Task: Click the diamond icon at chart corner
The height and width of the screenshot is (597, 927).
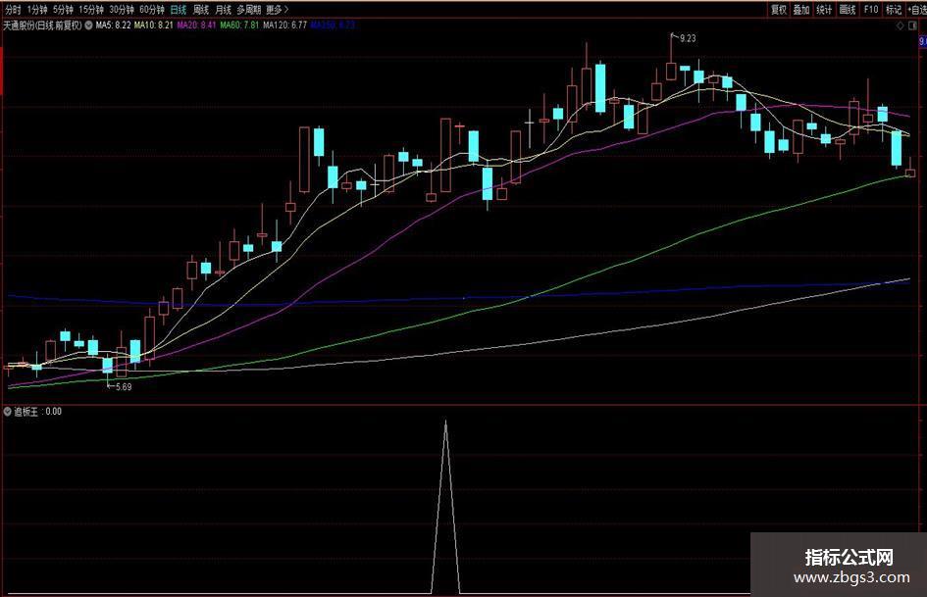Action: point(901,25)
